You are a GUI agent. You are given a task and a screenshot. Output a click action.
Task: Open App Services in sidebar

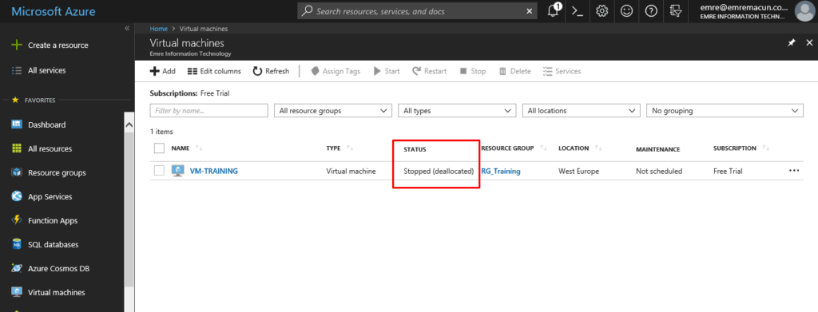50,197
